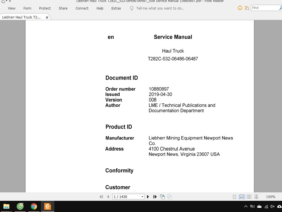Click the heart-shaped Share feedback icon
The height and width of the screenshot is (212, 282).
(240, 8)
